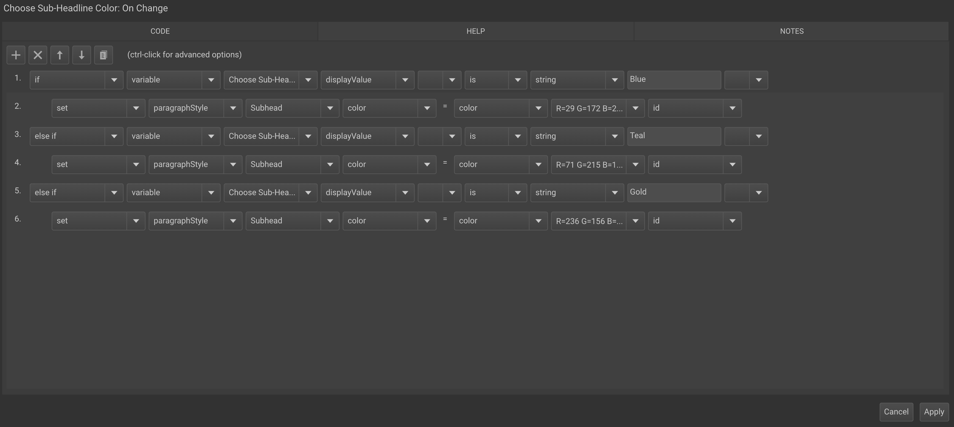Click the move line up arrow icon

tap(60, 55)
